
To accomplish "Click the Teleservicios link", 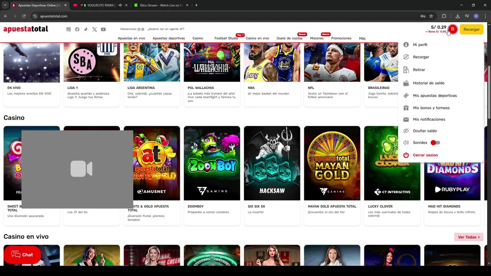I will 128,29.
